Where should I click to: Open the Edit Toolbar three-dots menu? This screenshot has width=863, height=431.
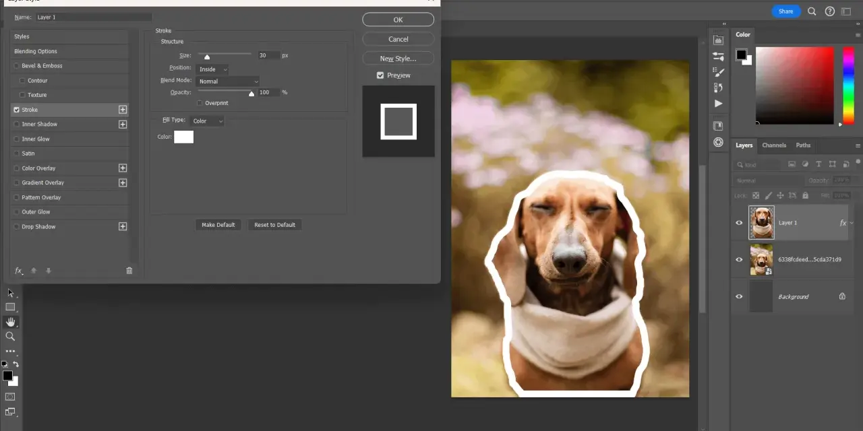[x=10, y=351]
